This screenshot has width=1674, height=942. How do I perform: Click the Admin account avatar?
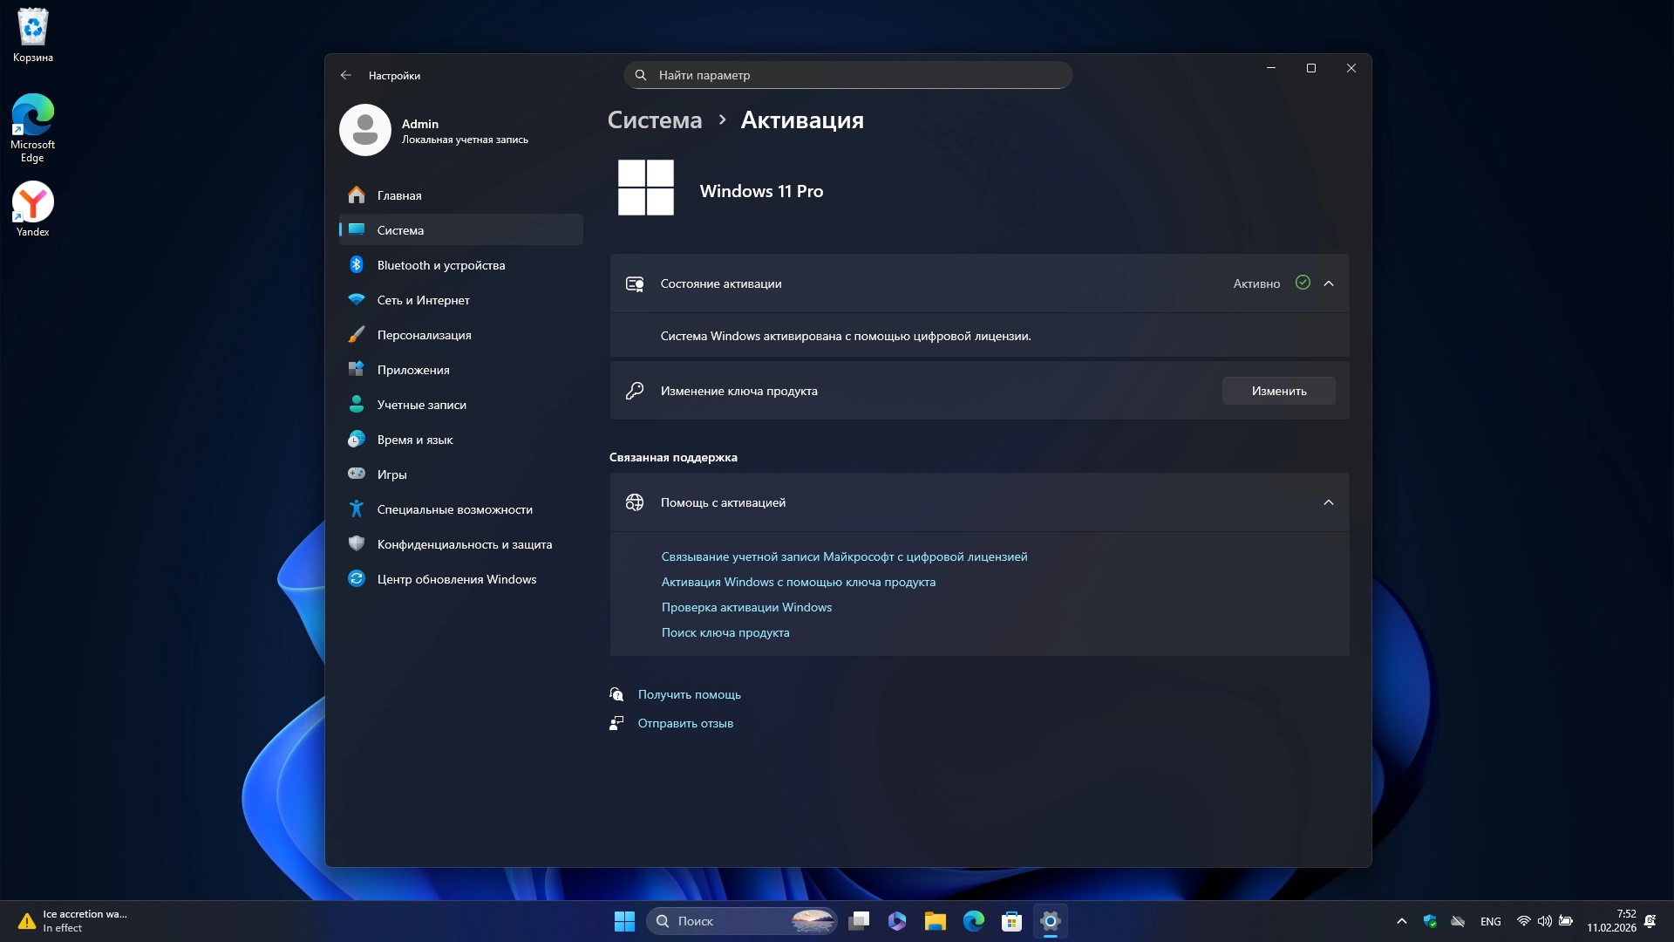tap(364, 131)
